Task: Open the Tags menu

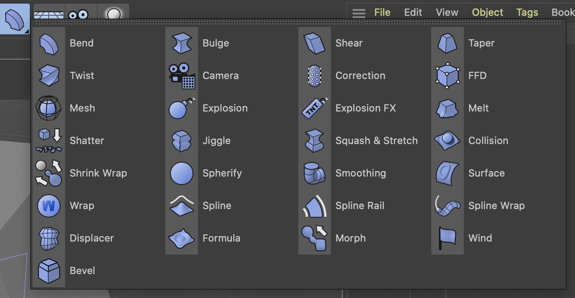Action: [x=527, y=13]
